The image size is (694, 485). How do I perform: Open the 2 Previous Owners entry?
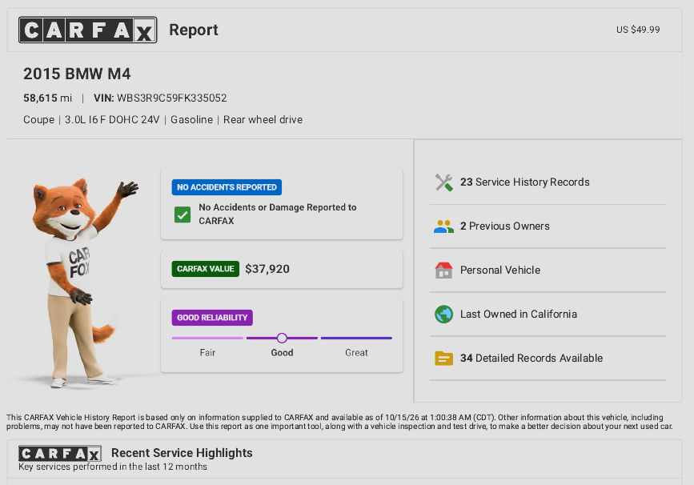click(548, 226)
